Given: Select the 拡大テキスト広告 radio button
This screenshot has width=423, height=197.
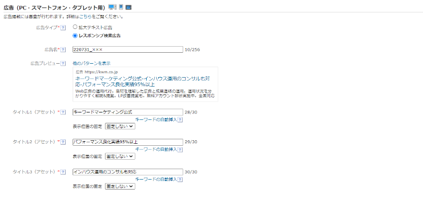Looking at the screenshot, I should click(x=75, y=27).
